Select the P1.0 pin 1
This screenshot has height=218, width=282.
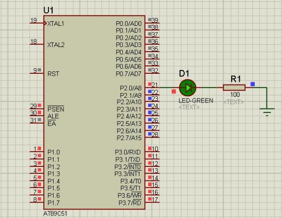[x=36, y=152]
